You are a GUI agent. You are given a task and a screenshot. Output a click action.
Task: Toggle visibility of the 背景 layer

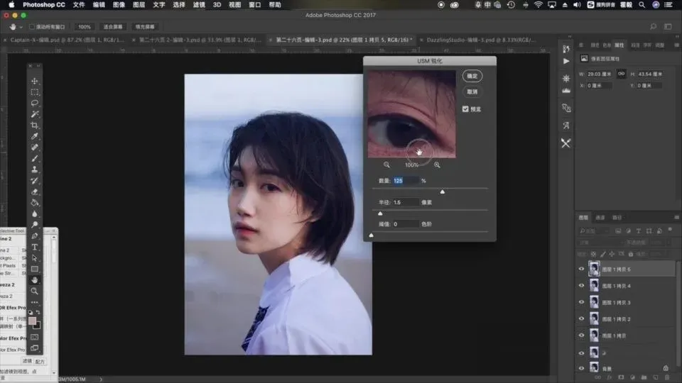[x=582, y=368]
